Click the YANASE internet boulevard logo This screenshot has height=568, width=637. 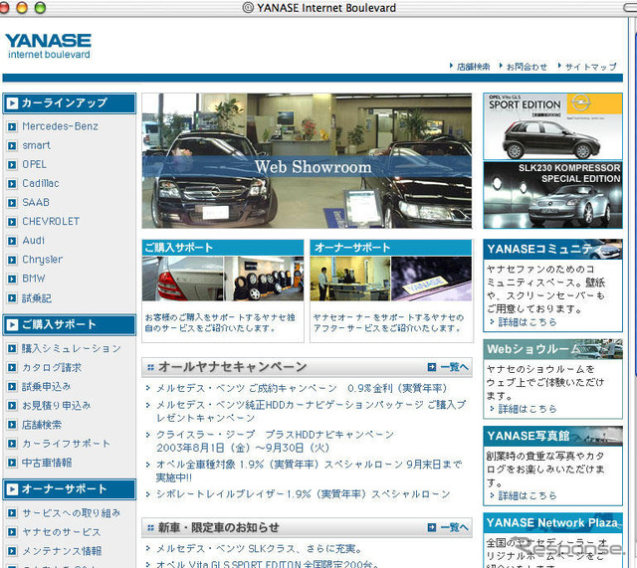tap(48, 47)
